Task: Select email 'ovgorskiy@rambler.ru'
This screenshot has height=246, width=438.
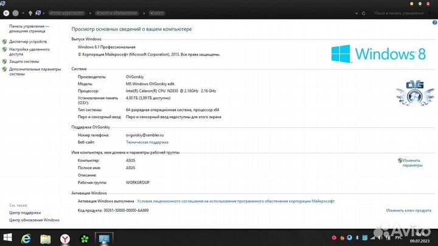Action: pyautogui.click(x=145, y=135)
